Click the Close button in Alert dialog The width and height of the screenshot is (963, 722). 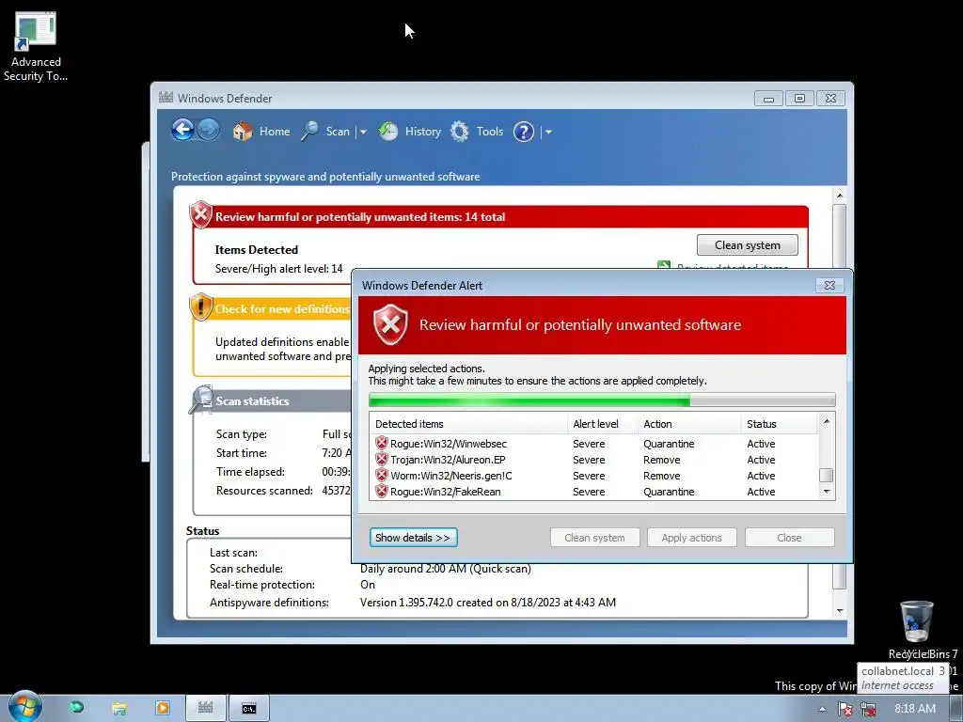[789, 537]
